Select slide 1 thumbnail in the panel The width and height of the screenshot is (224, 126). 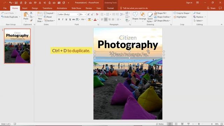click(x=17, y=46)
